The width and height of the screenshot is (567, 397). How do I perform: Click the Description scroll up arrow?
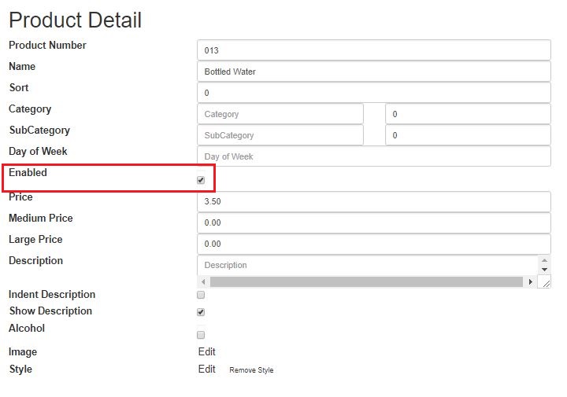pyautogui.click(x=544, y=260)
